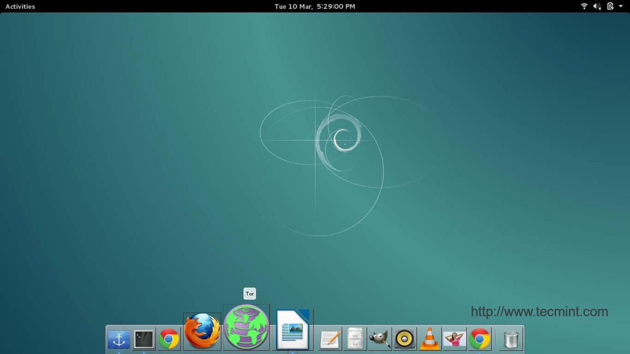Viewport: 630px width, 354px height.
Task: Open Chrome icon beside the Terminal
Action: tap(169, 339)
